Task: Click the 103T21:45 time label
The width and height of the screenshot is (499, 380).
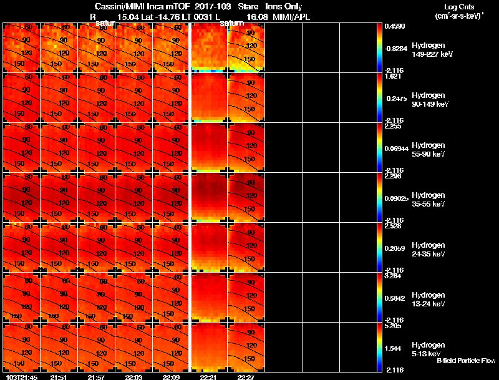Action: 22,377
